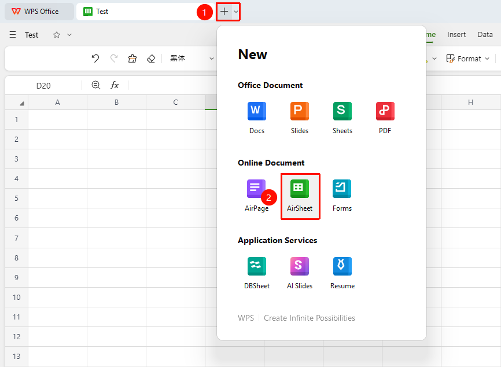The width and height of the screenshot is (501, 367).
Task: Create a new Slides presentation
Action: pyautogui.click(x=300, y=118)
